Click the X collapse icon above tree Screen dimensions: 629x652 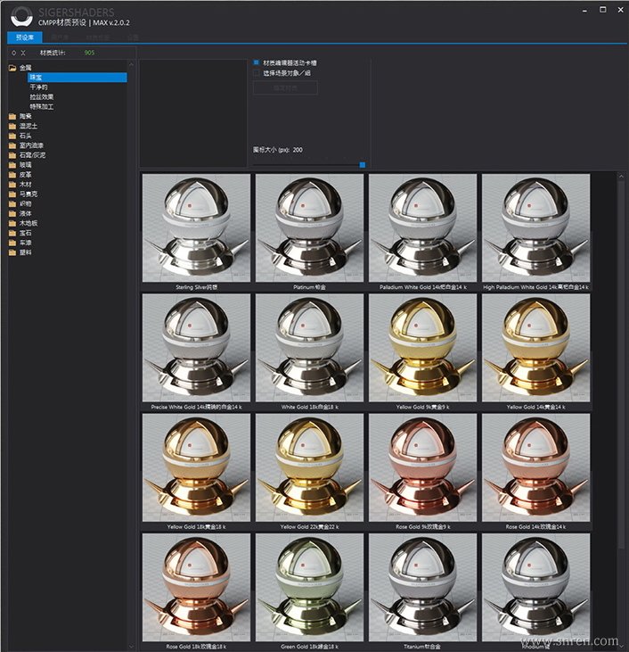pyautogui.click(x=23, y=54)
